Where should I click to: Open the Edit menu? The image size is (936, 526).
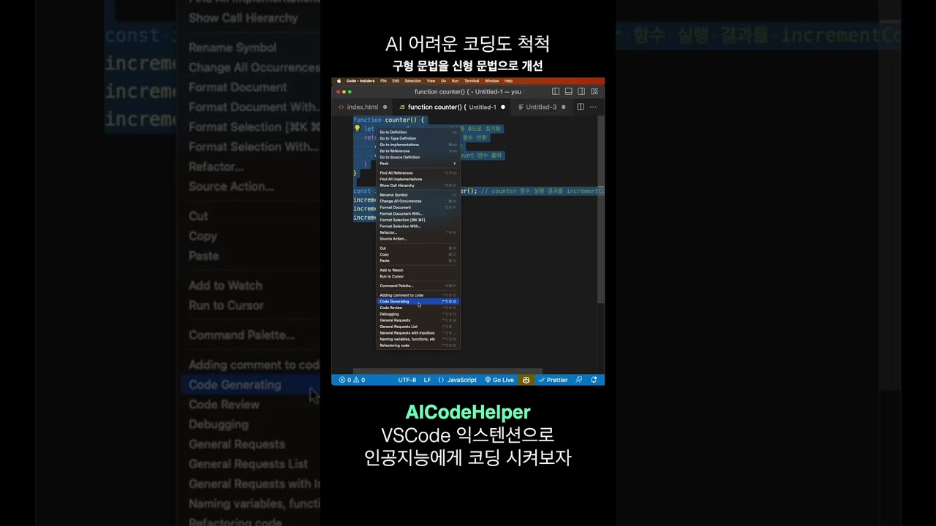pos(396,81)
